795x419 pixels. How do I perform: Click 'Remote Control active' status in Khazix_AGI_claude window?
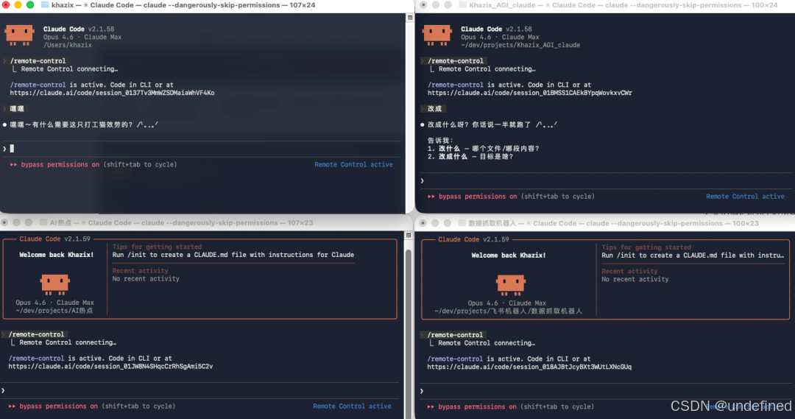pyautogui.click(x=745, y=197)
